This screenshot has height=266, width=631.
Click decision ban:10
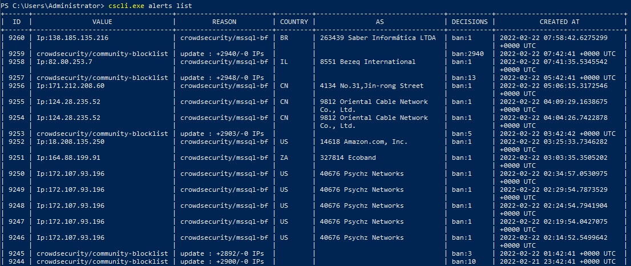tap(464, 261)
